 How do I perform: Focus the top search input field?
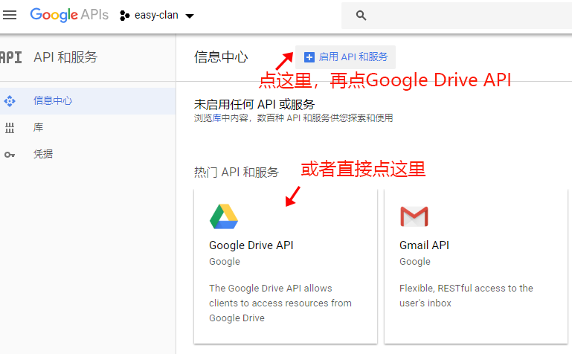coord(457,16)
